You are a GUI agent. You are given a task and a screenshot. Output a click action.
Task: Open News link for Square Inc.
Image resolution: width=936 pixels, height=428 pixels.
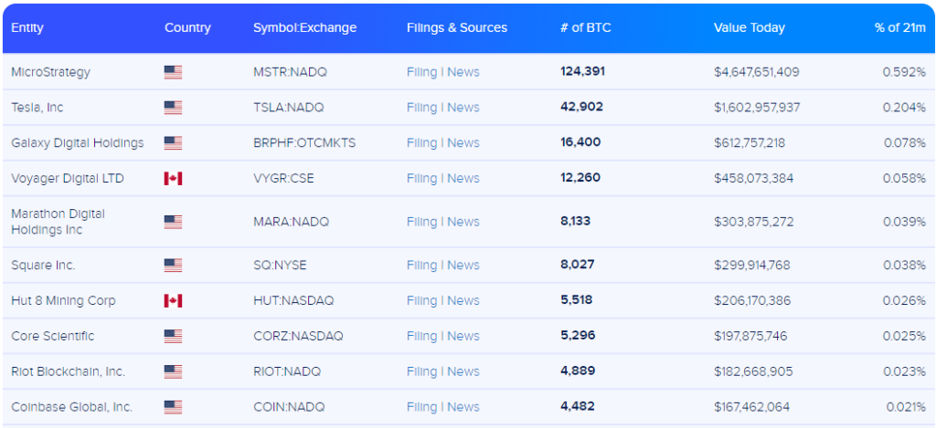[463, 266]
